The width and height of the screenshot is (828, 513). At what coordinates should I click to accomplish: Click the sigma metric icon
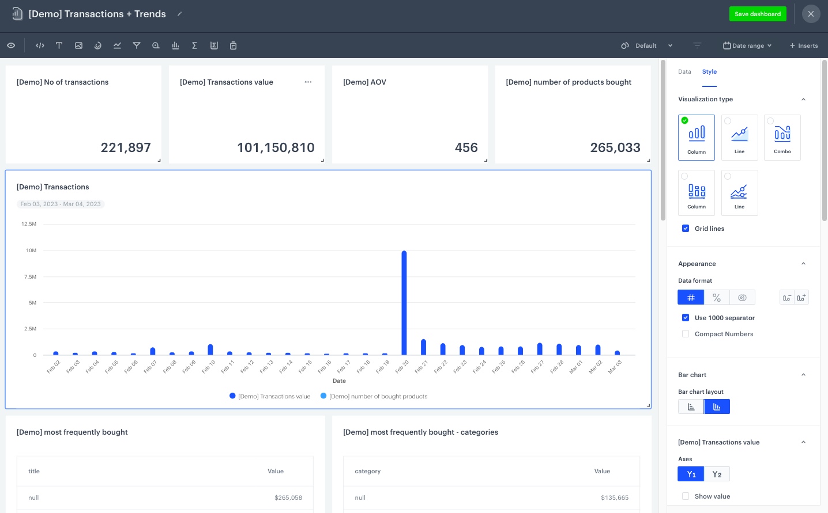[x=194, y=45]
